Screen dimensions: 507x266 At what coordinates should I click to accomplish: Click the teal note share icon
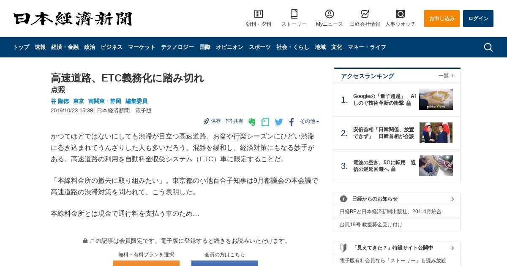click(x=265, y=122)
